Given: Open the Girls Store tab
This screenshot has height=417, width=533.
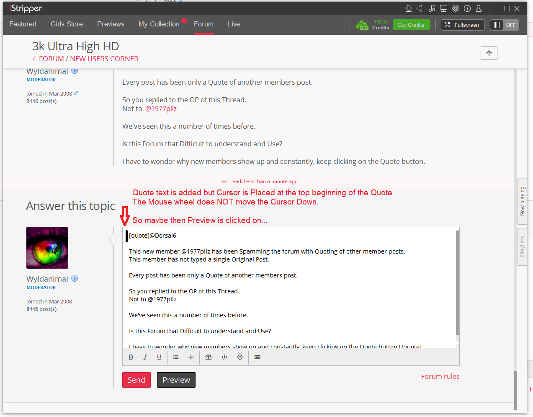Looking at the screenshot, I should tap(67, 24).
